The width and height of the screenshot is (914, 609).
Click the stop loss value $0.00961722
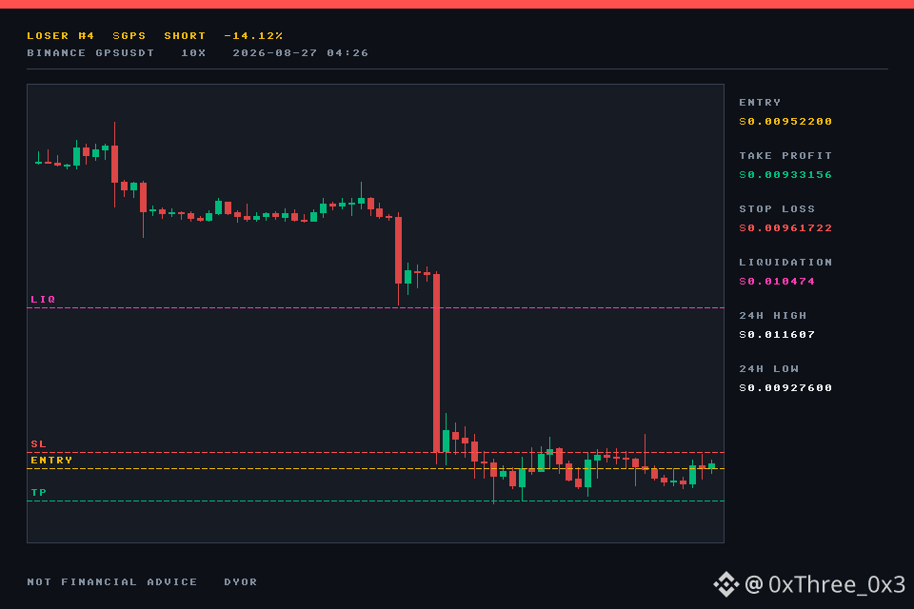click(x=785, y=227)
